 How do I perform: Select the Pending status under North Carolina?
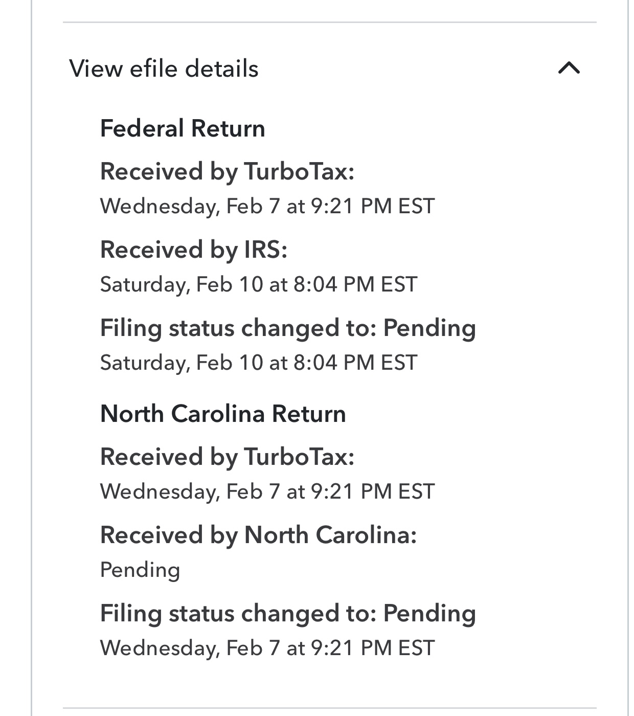[140, 570]
